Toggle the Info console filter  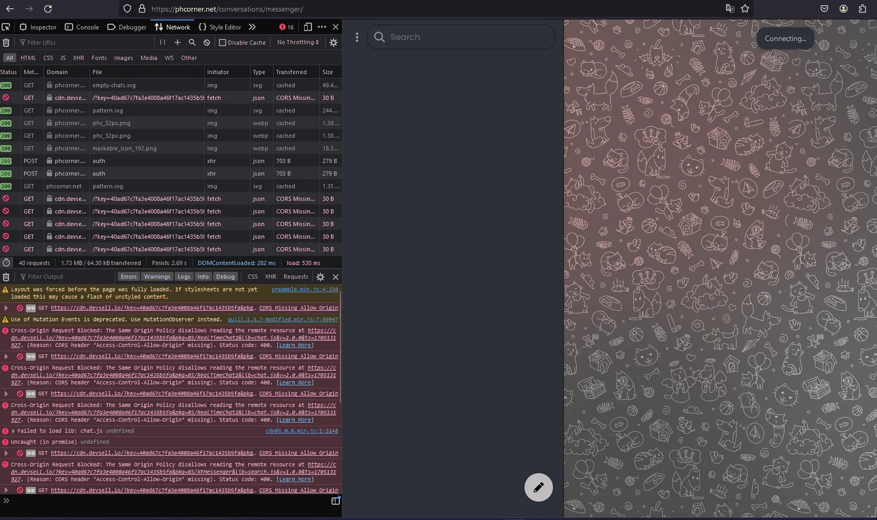203,277
